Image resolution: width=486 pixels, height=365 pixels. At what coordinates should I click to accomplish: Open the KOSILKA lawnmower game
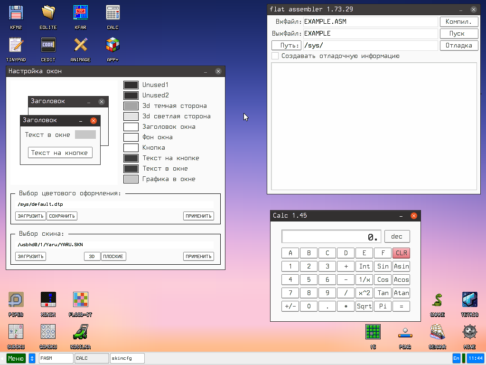tap(80, 332)
